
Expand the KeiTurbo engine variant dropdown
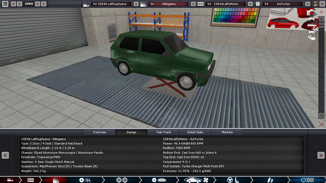coord(308,4)
